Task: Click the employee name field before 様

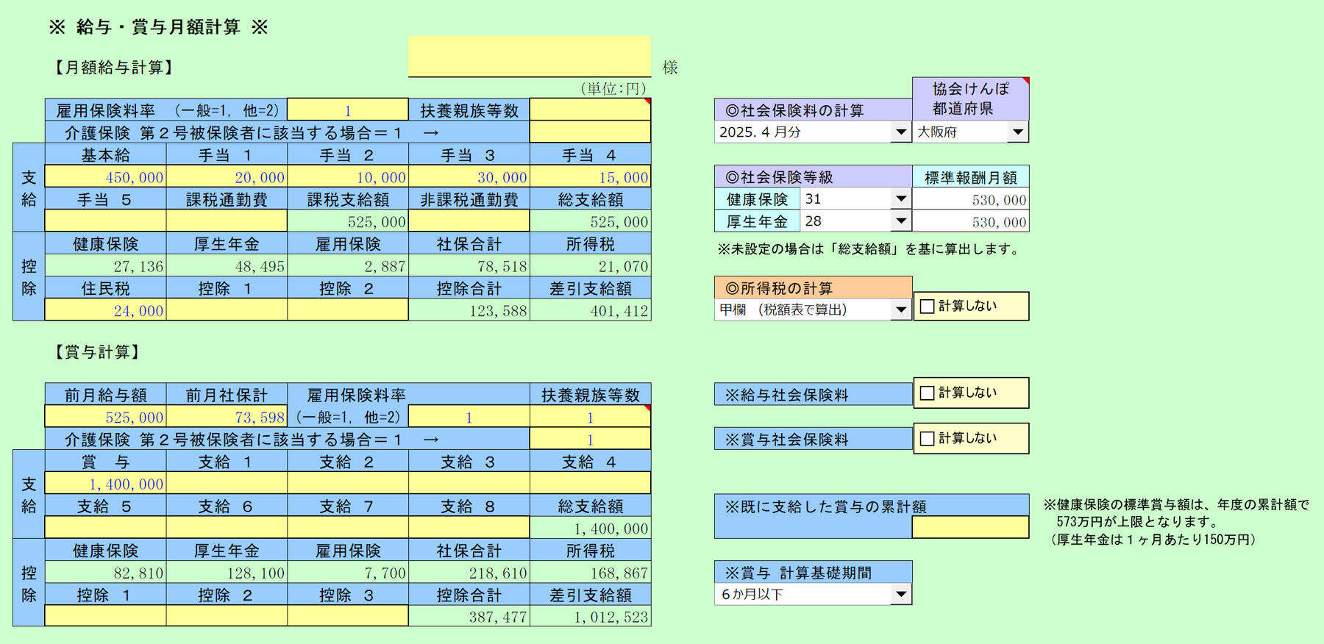Action: click(x=530, y=57)
